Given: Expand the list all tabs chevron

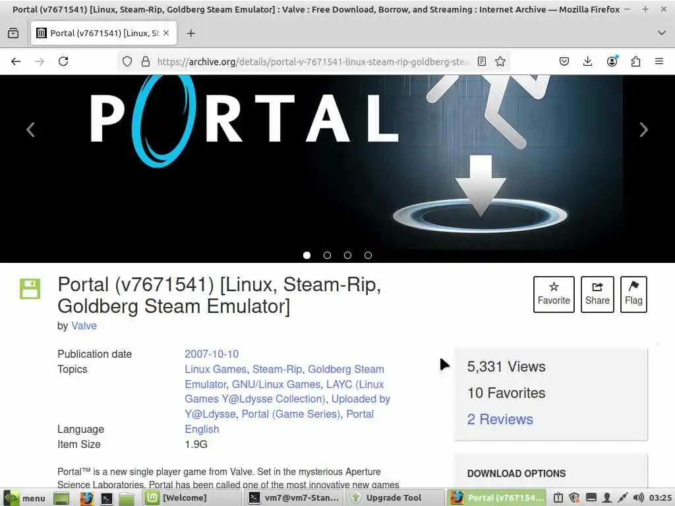Looking at the screenshot, I should 662,33.
